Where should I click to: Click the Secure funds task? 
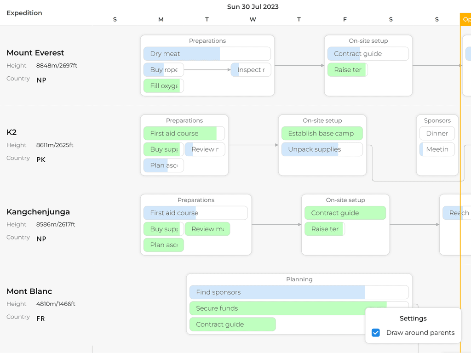276,308
